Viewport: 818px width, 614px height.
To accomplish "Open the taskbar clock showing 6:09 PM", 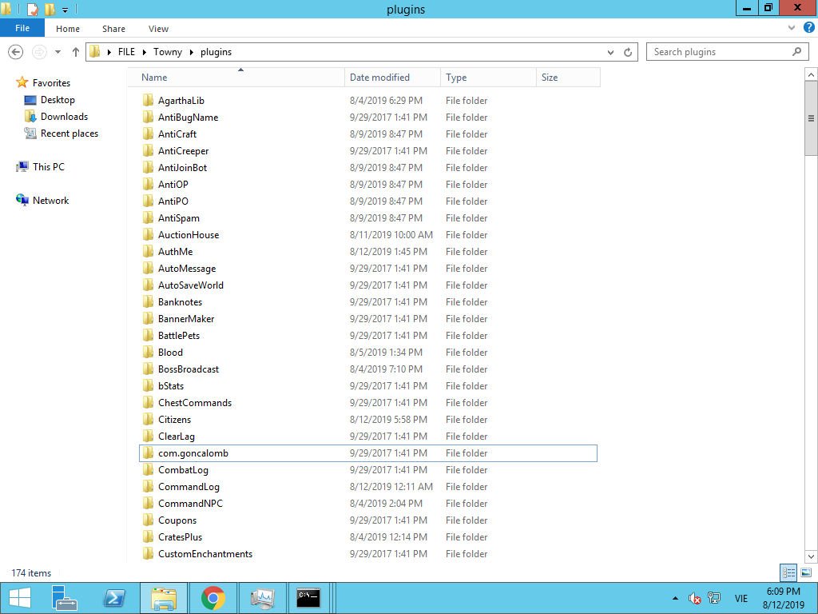I will pos(783,598).
